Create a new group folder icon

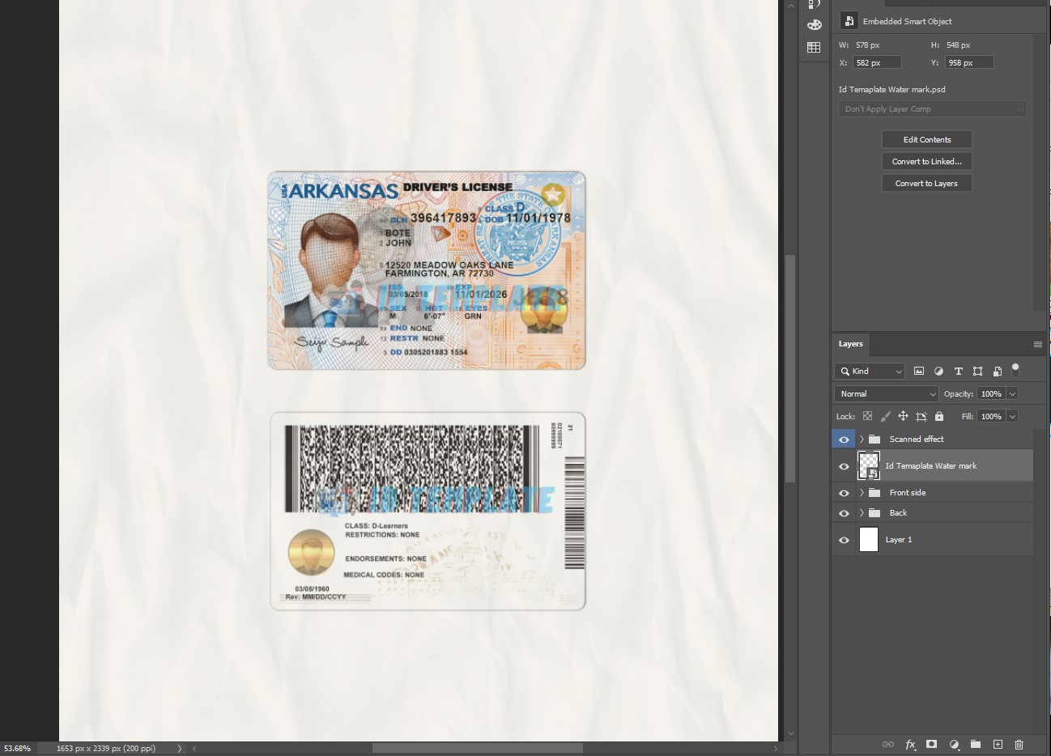click(976, 744)
